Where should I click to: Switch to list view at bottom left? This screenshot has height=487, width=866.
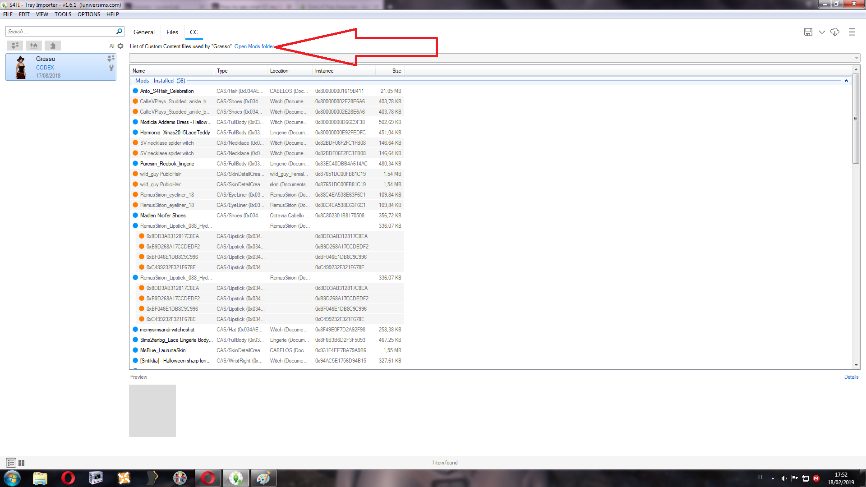point(11,462)
